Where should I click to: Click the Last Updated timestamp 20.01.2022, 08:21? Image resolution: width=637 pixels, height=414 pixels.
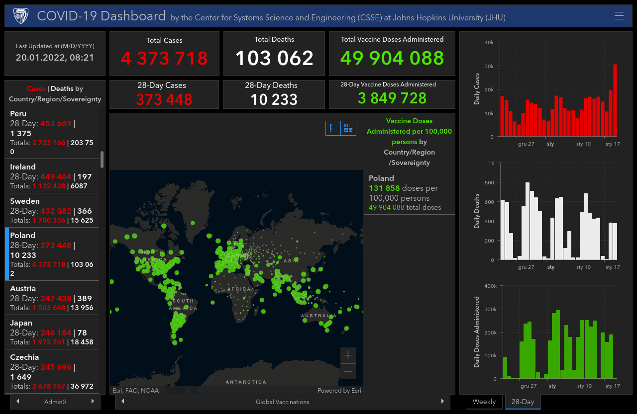[55, 57]
